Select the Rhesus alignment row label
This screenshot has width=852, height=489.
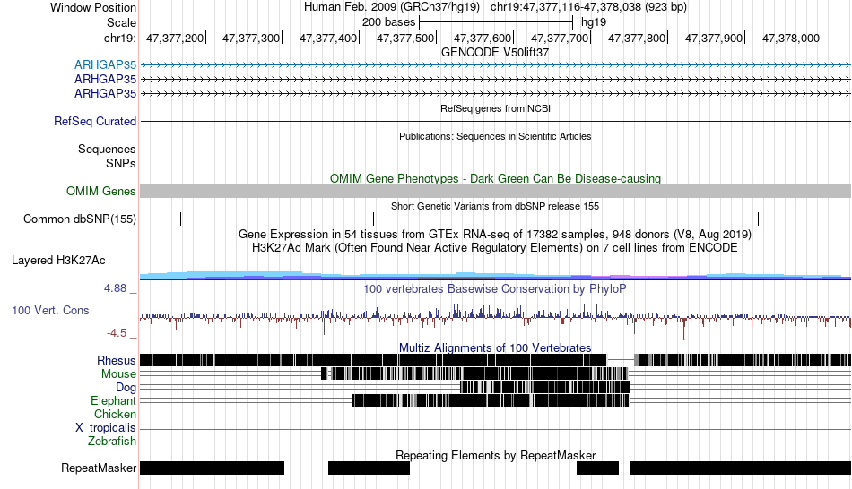(117, 360)
